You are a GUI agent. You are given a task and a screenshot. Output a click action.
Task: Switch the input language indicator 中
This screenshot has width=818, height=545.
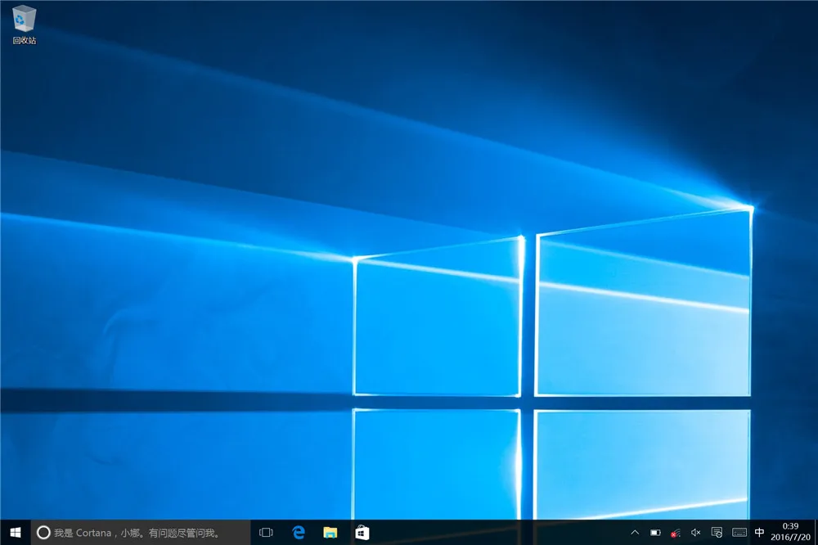[760, 533]
